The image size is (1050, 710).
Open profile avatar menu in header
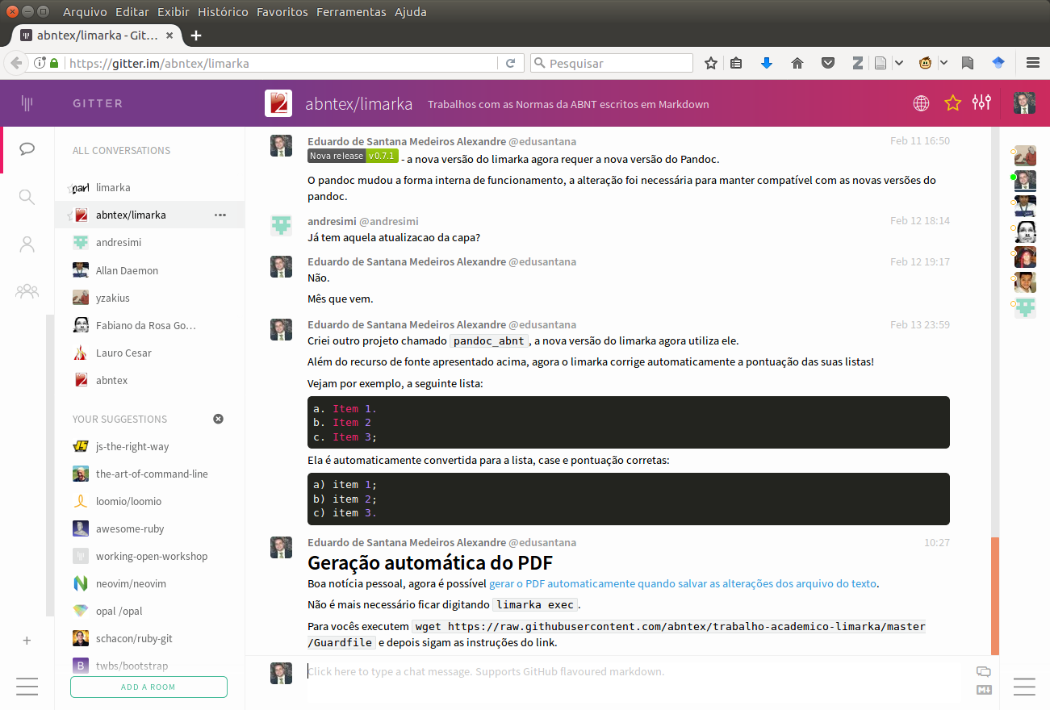(x=1024, y=102)
